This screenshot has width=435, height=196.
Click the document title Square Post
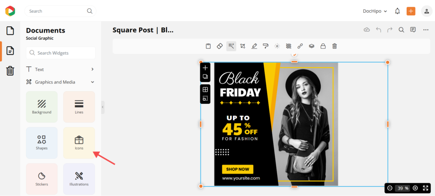click(x=143, y=30)
